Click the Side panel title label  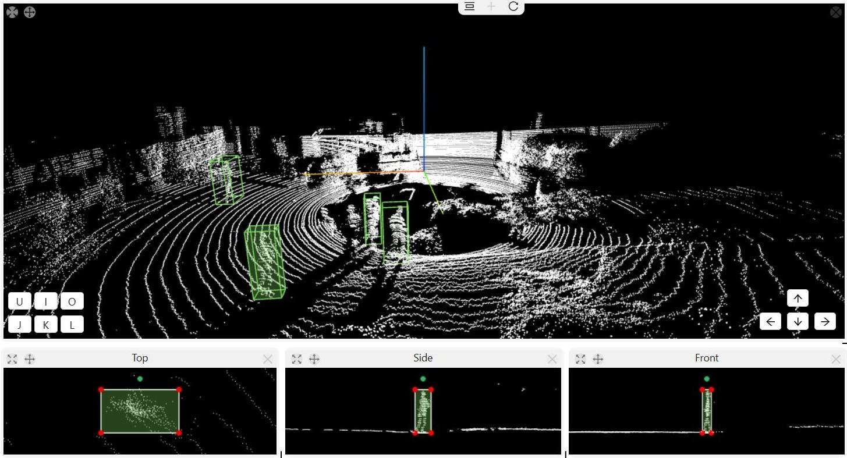tap(423, 358)
